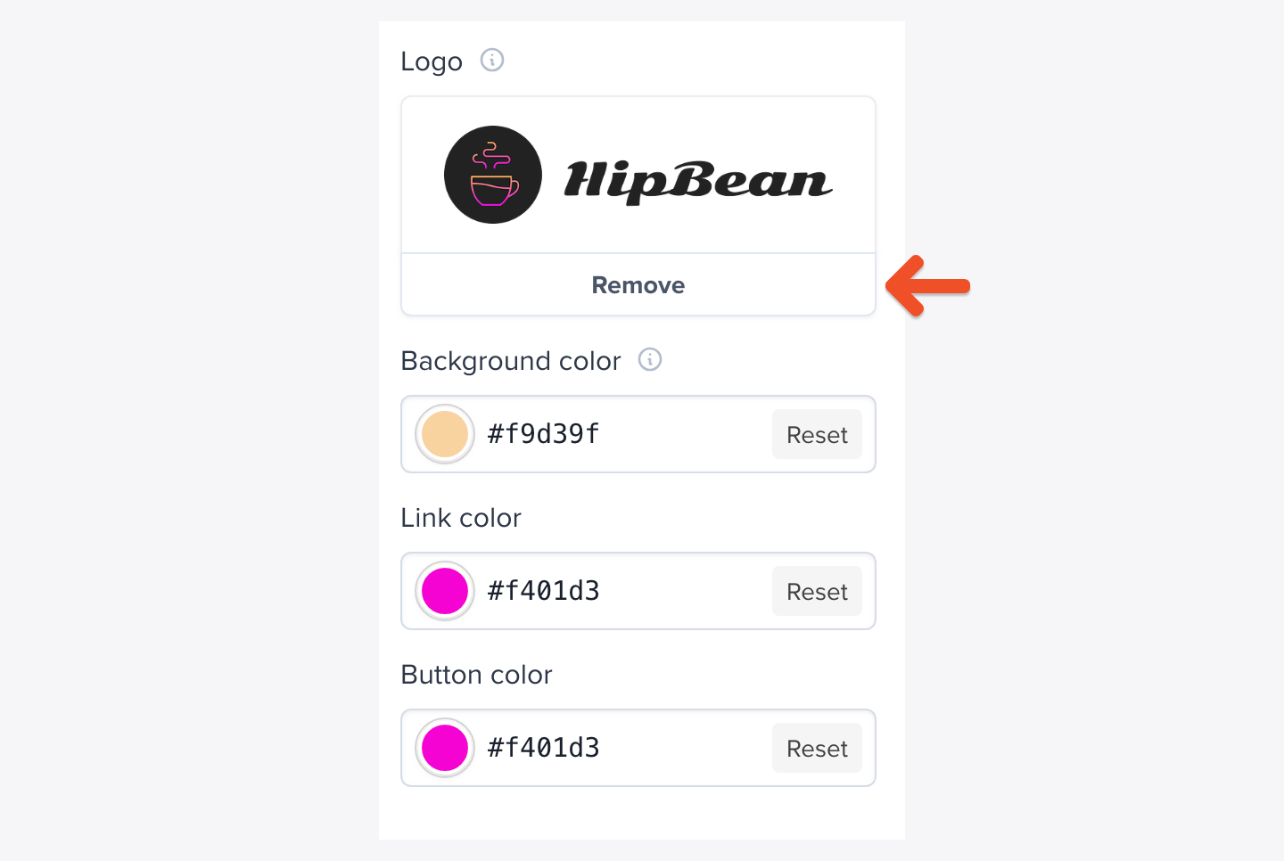Click the Logo section label

[432, 61]
